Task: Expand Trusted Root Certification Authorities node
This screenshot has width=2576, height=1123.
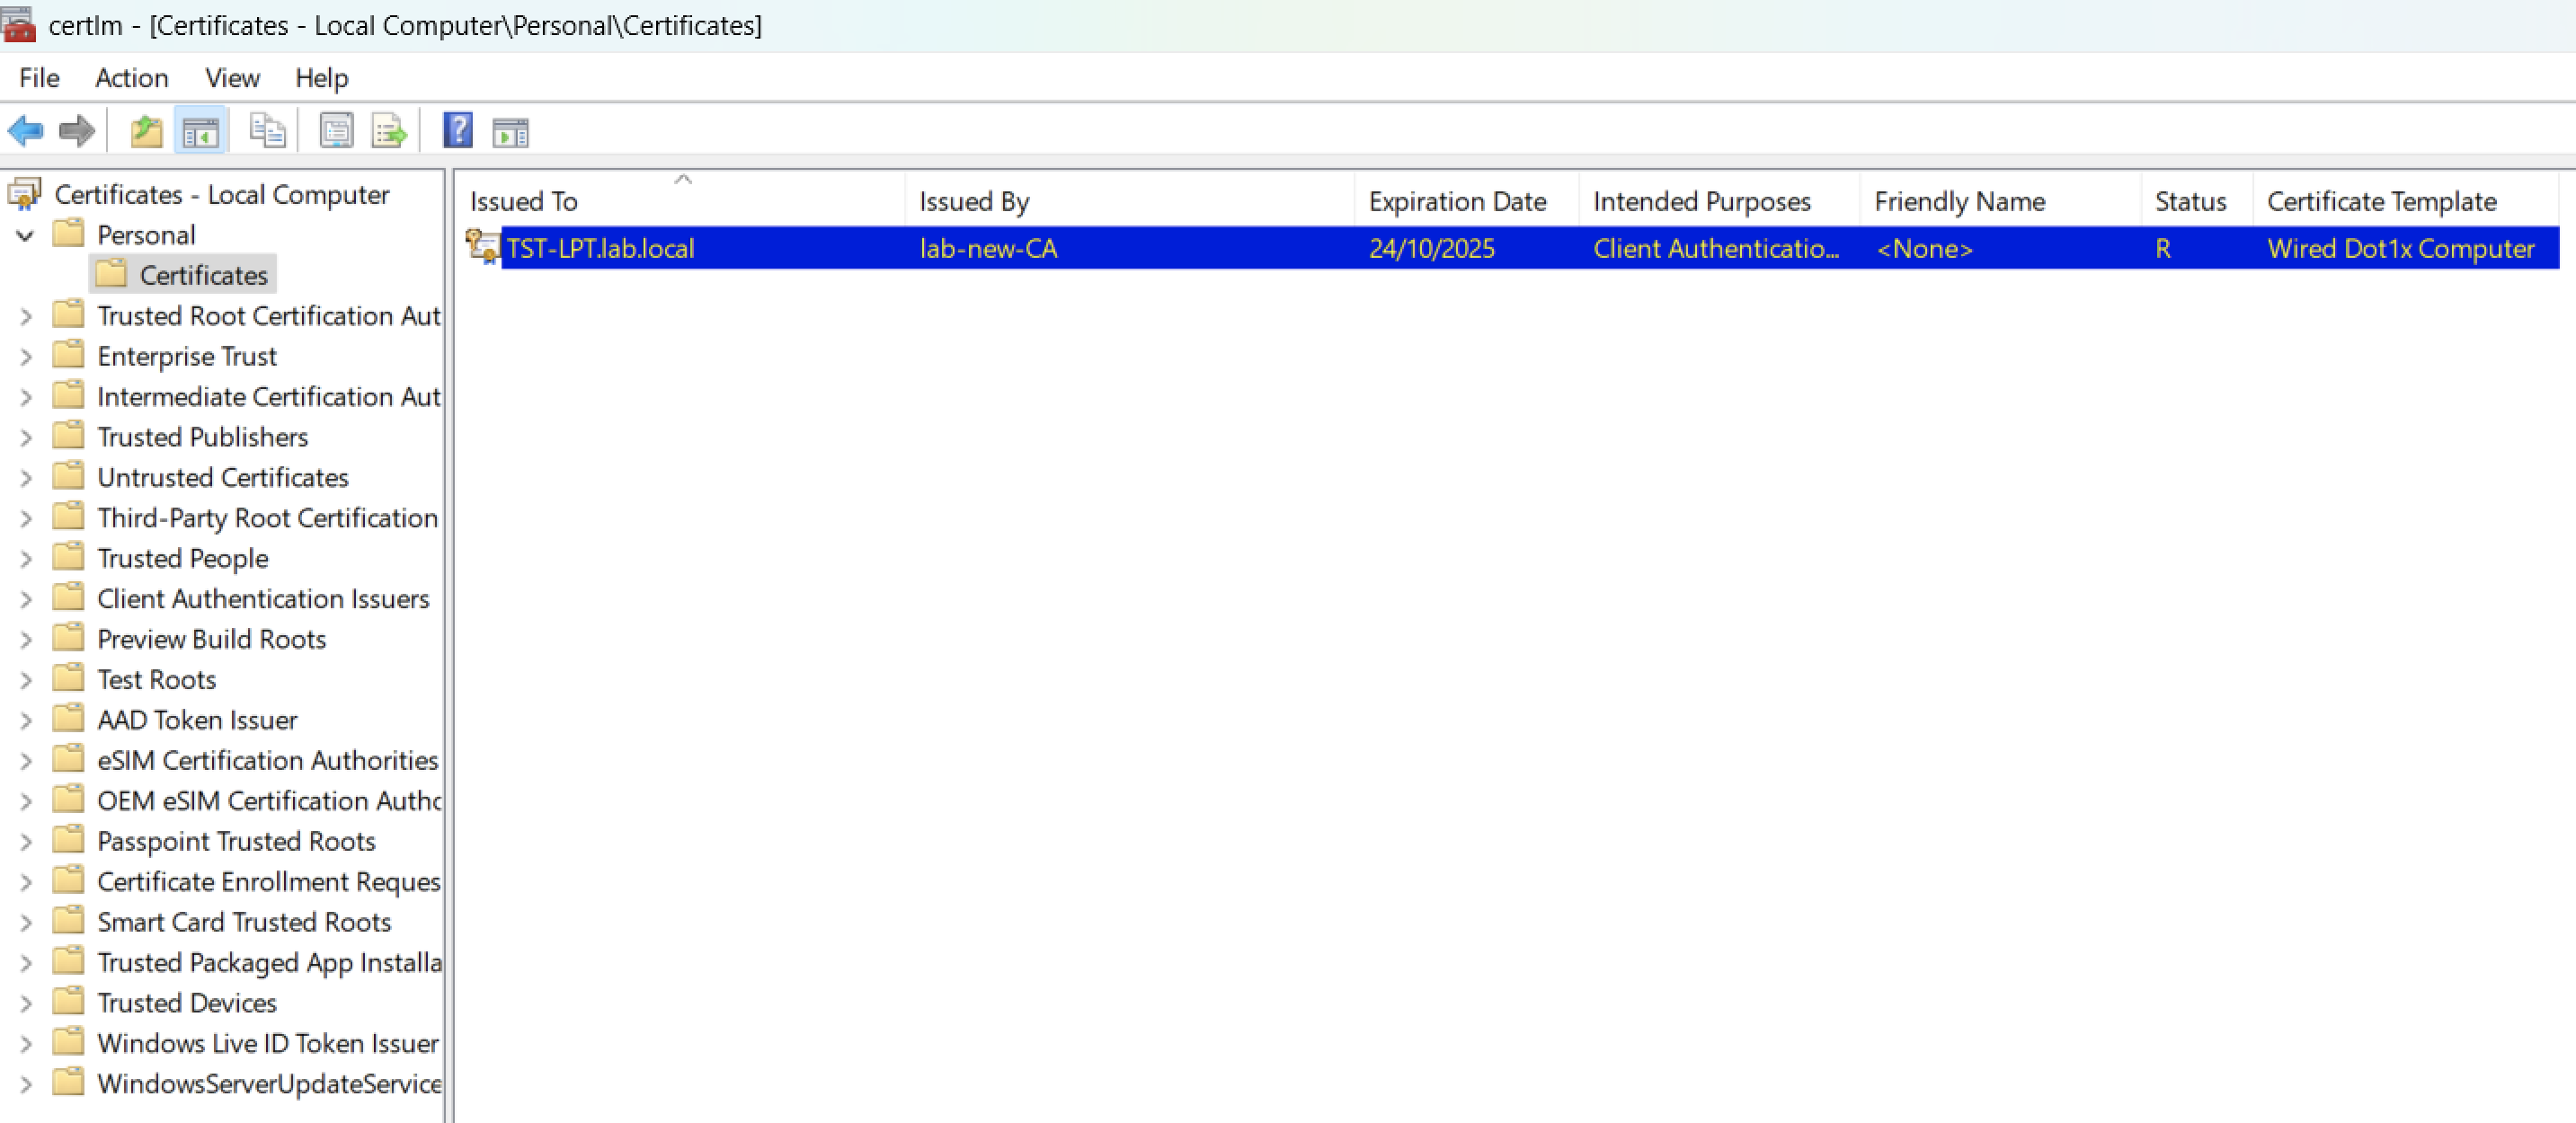Action: [x=26, y=317]
